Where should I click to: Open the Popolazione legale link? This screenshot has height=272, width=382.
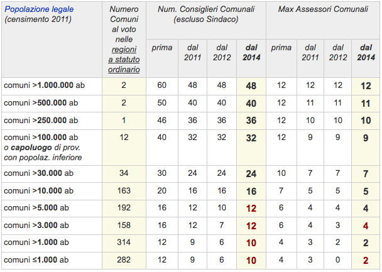coord(39,9)
